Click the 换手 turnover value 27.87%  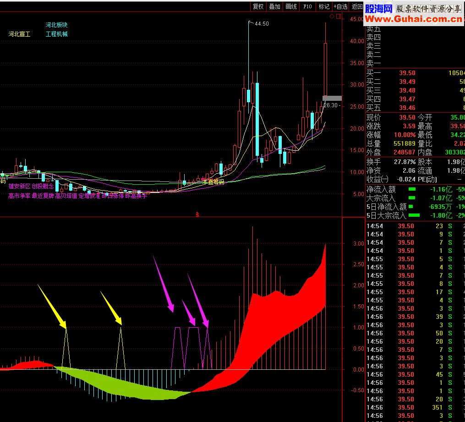(405, 162)
